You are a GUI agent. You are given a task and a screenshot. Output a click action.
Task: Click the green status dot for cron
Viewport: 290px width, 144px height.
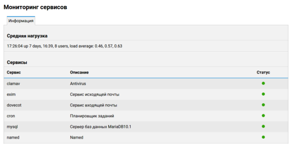point(263,116)
